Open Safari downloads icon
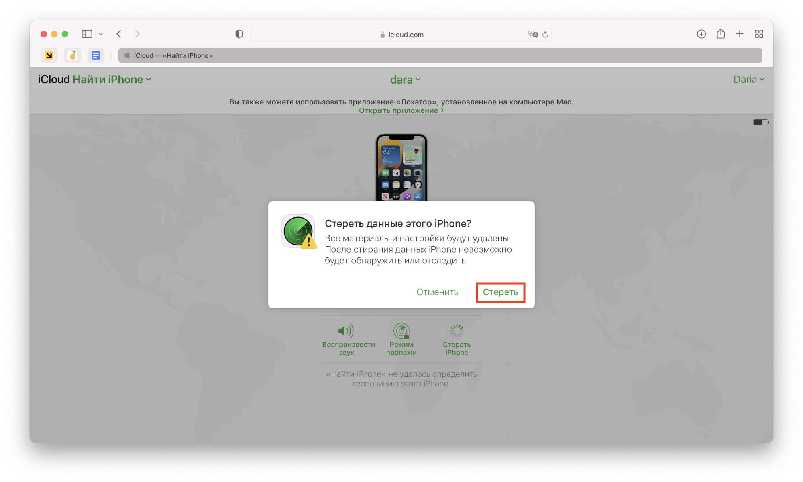Screen dimensions: 803x482 [x=701, y=34]
